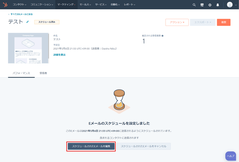Open account menu via profile avatar
239x162 pixels.
pyautogui.click(x=230, y=4)
